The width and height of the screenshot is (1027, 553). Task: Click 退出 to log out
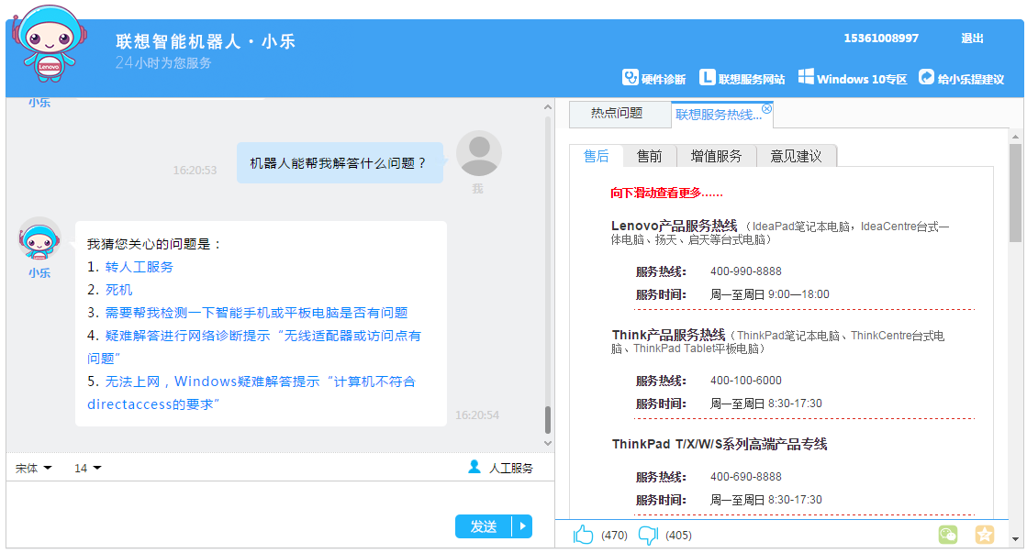(972, 38)
